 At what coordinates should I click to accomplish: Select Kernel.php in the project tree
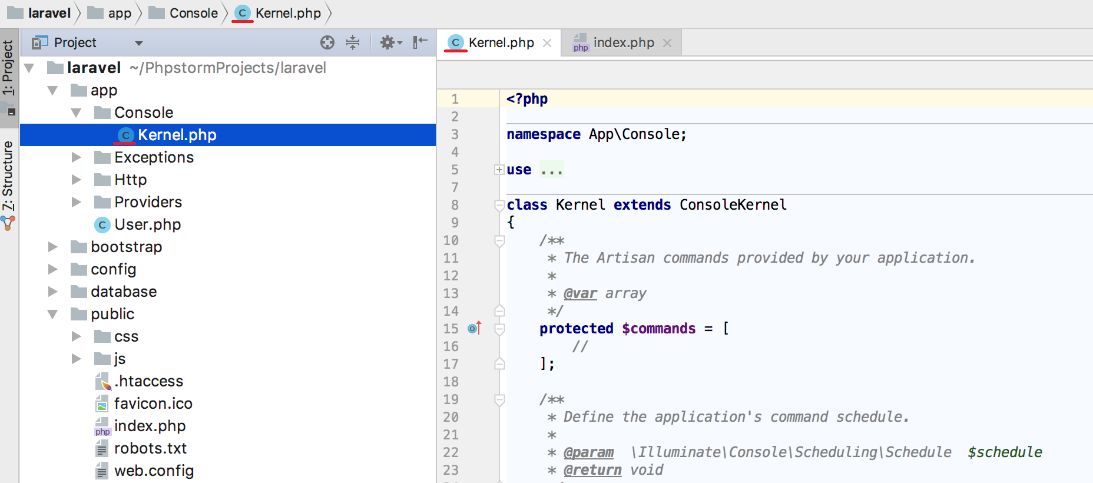point(227,135)
